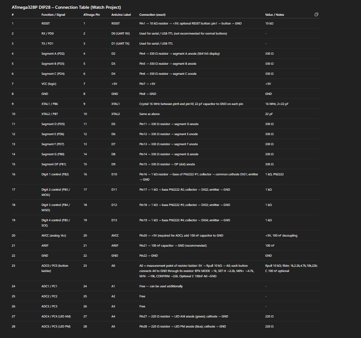Image resolution: width=361 pixels, height=338 pixels.
Task: Click the 'AVCC (analog Vcc)' function cell
Action: tap(54, 235)
